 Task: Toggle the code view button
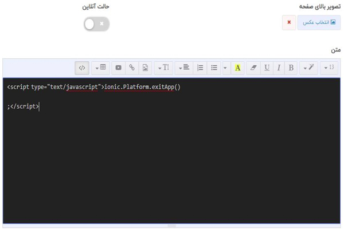[82, 68]
